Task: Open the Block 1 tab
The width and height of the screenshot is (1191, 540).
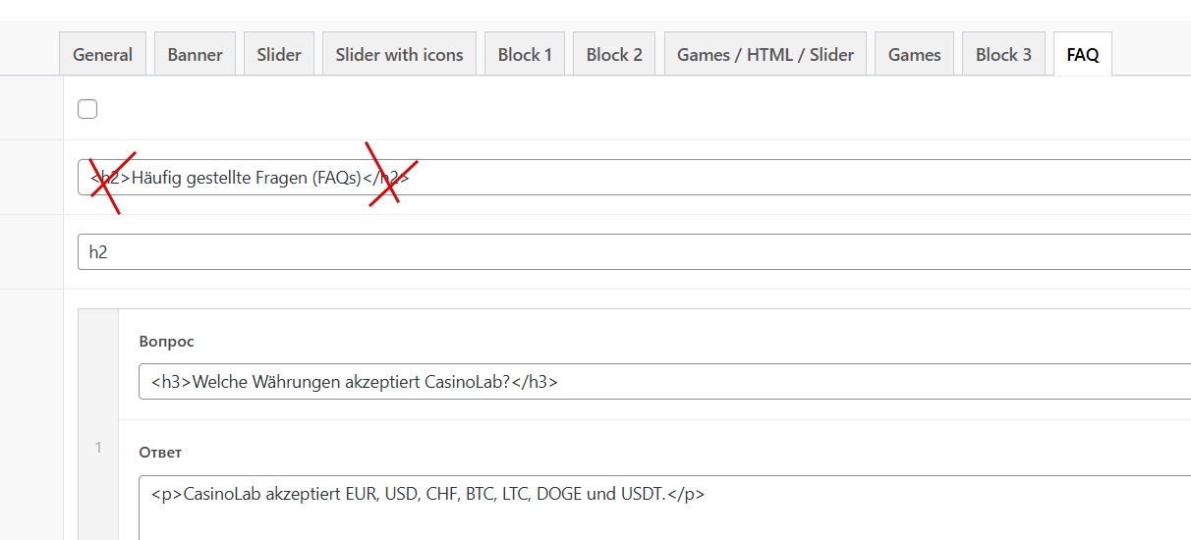Action: click(525, 54)
